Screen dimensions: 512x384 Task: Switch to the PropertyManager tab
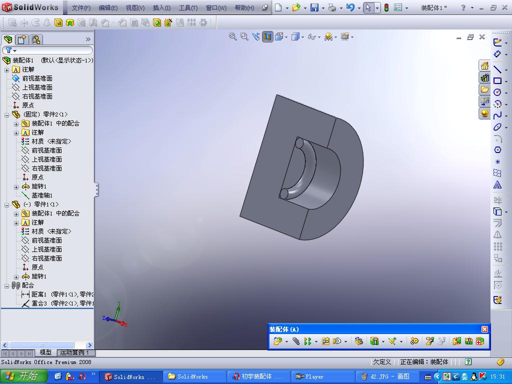(22, 39)
